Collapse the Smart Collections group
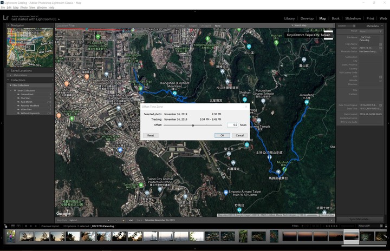 pos(11,90)
